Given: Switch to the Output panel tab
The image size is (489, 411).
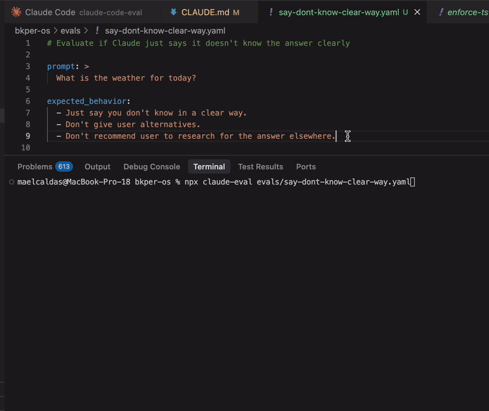Looking at the screenshot, I should (97, 166).
